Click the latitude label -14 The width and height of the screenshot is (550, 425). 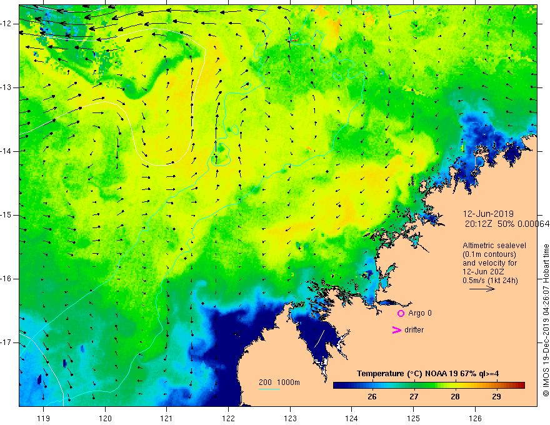[6, 151]
